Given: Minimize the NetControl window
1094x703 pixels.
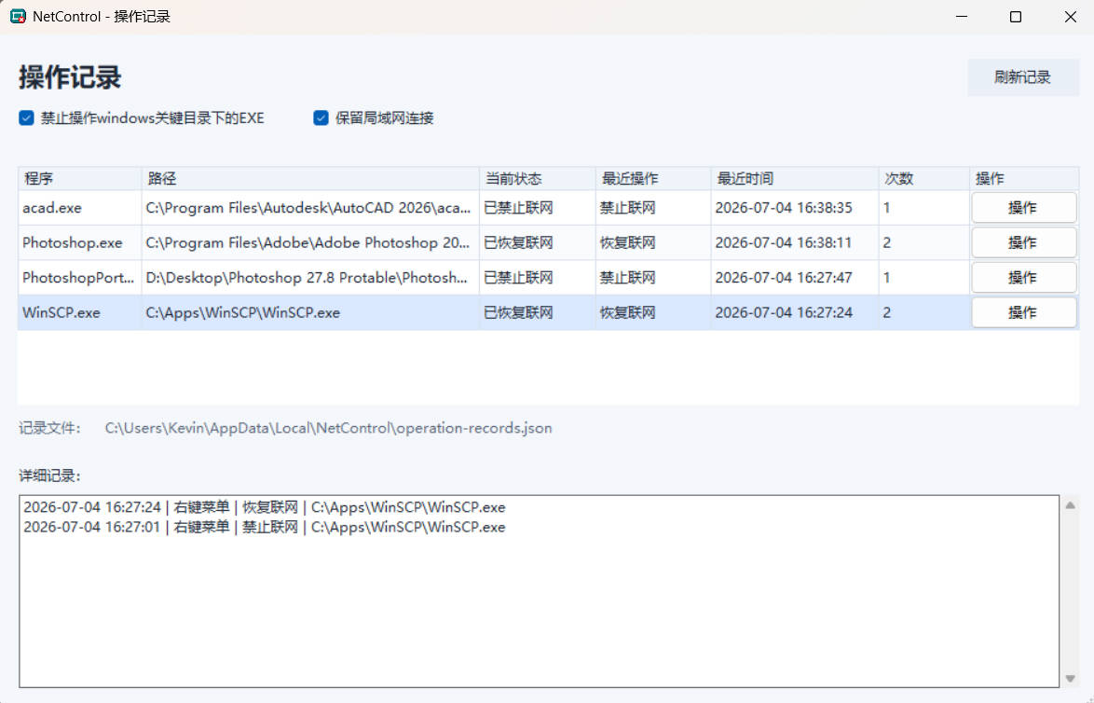Looking at the screenshot, I should (962, 17).
